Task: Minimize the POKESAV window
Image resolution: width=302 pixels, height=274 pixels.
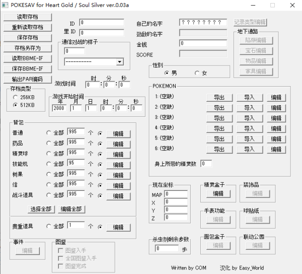Action: tap(253, 5)
